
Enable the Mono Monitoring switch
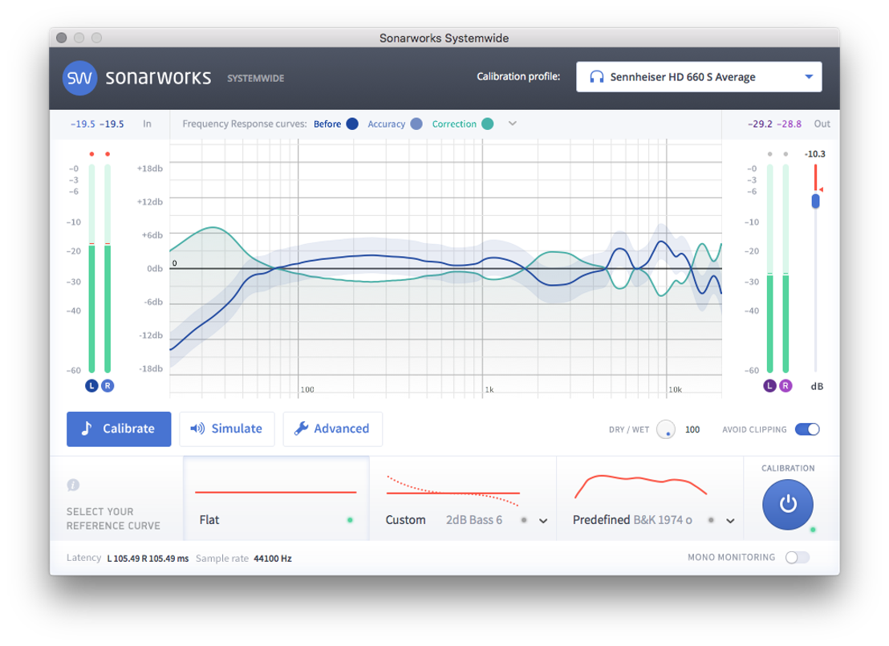pos(797,557)
